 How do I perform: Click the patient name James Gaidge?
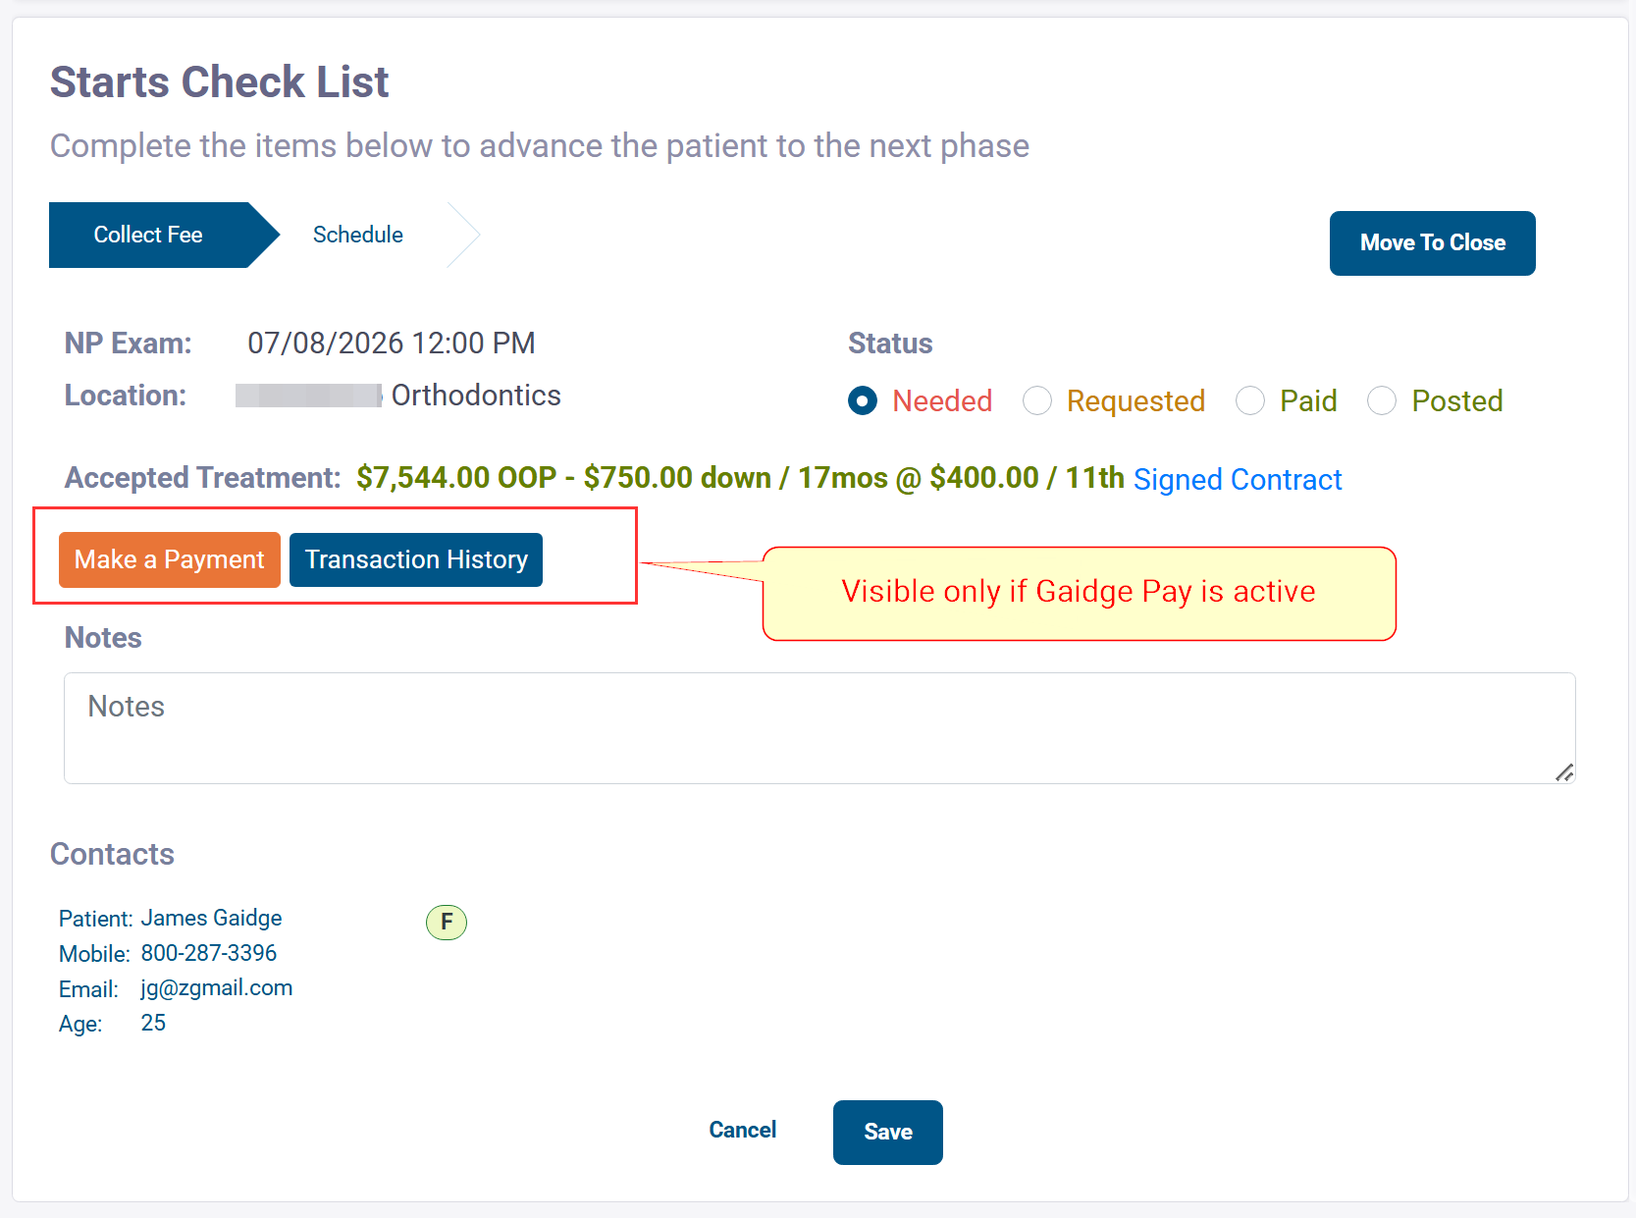click(211, 918)
